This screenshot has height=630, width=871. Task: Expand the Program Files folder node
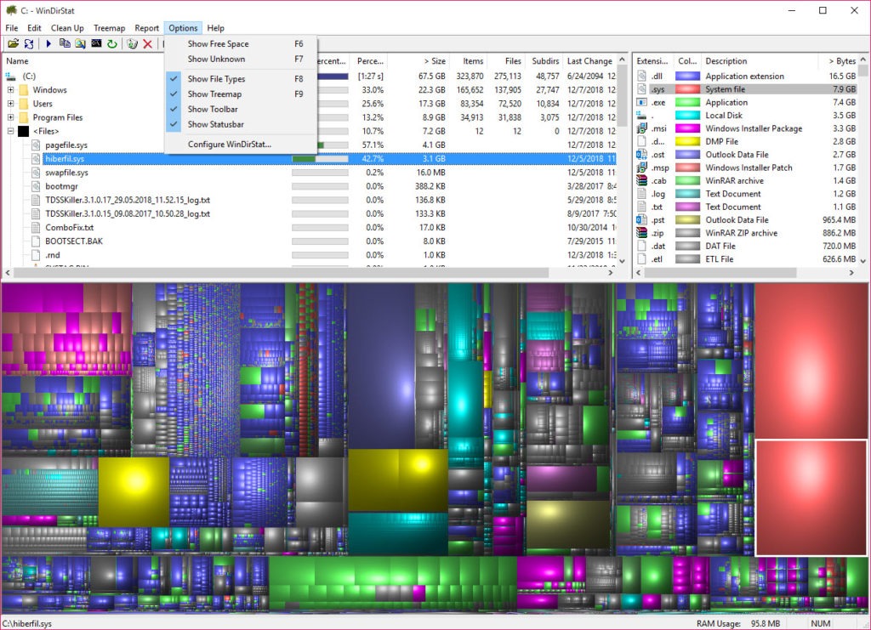pos(10,117)
